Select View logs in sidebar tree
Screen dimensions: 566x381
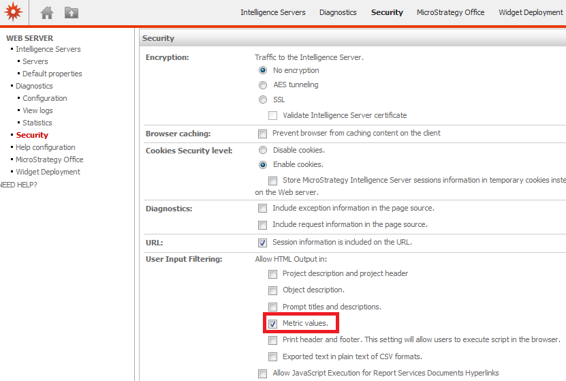[x=37, y=110]
